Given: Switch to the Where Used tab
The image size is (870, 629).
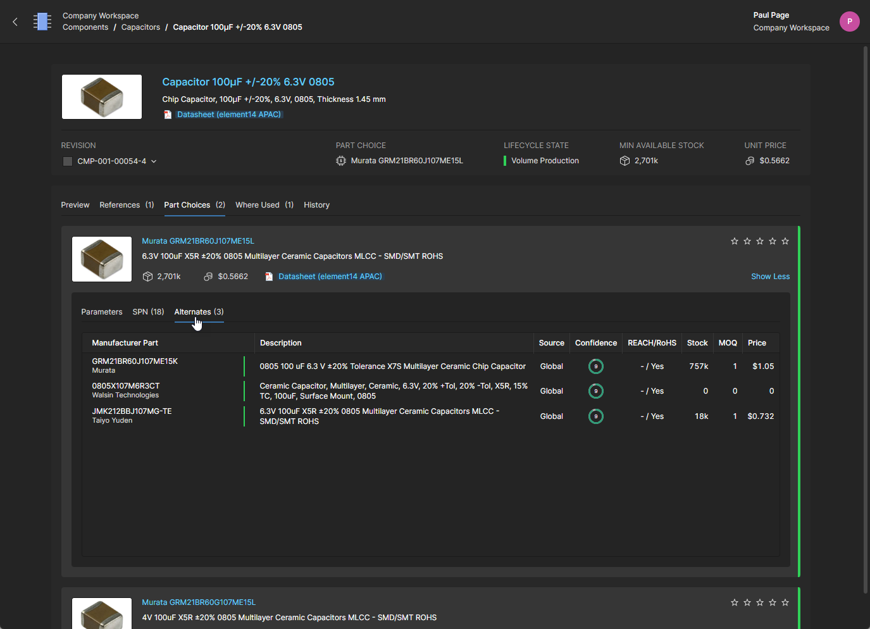Looking at the screenshot, I should (264, 205).
